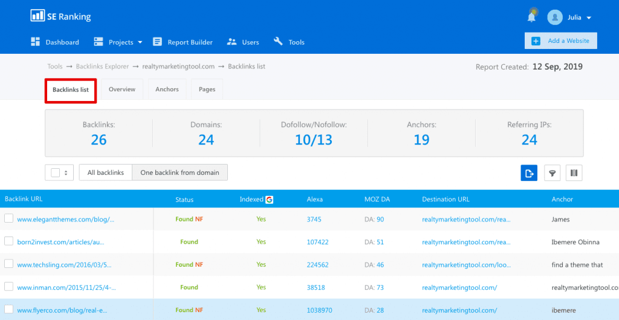Viewport: 619px width, 320px height.
Task: Open born2invest.com/articles backlink URL
Action: tap(61, 242)
